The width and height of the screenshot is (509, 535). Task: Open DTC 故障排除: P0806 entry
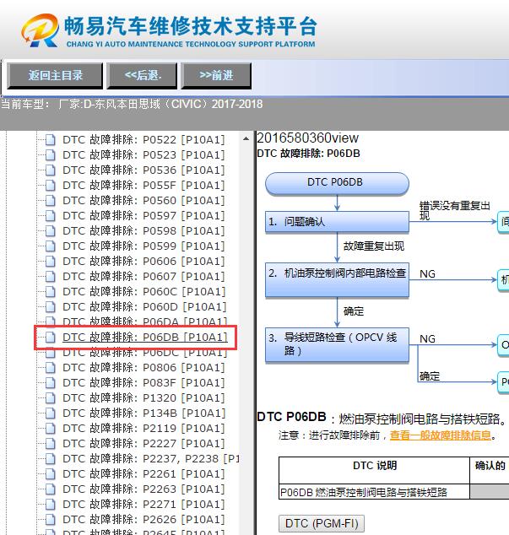143,367
